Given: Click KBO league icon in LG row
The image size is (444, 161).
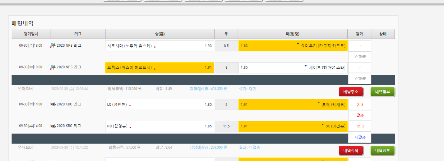Looking at the screenshot, I should (x=53, y=104).
